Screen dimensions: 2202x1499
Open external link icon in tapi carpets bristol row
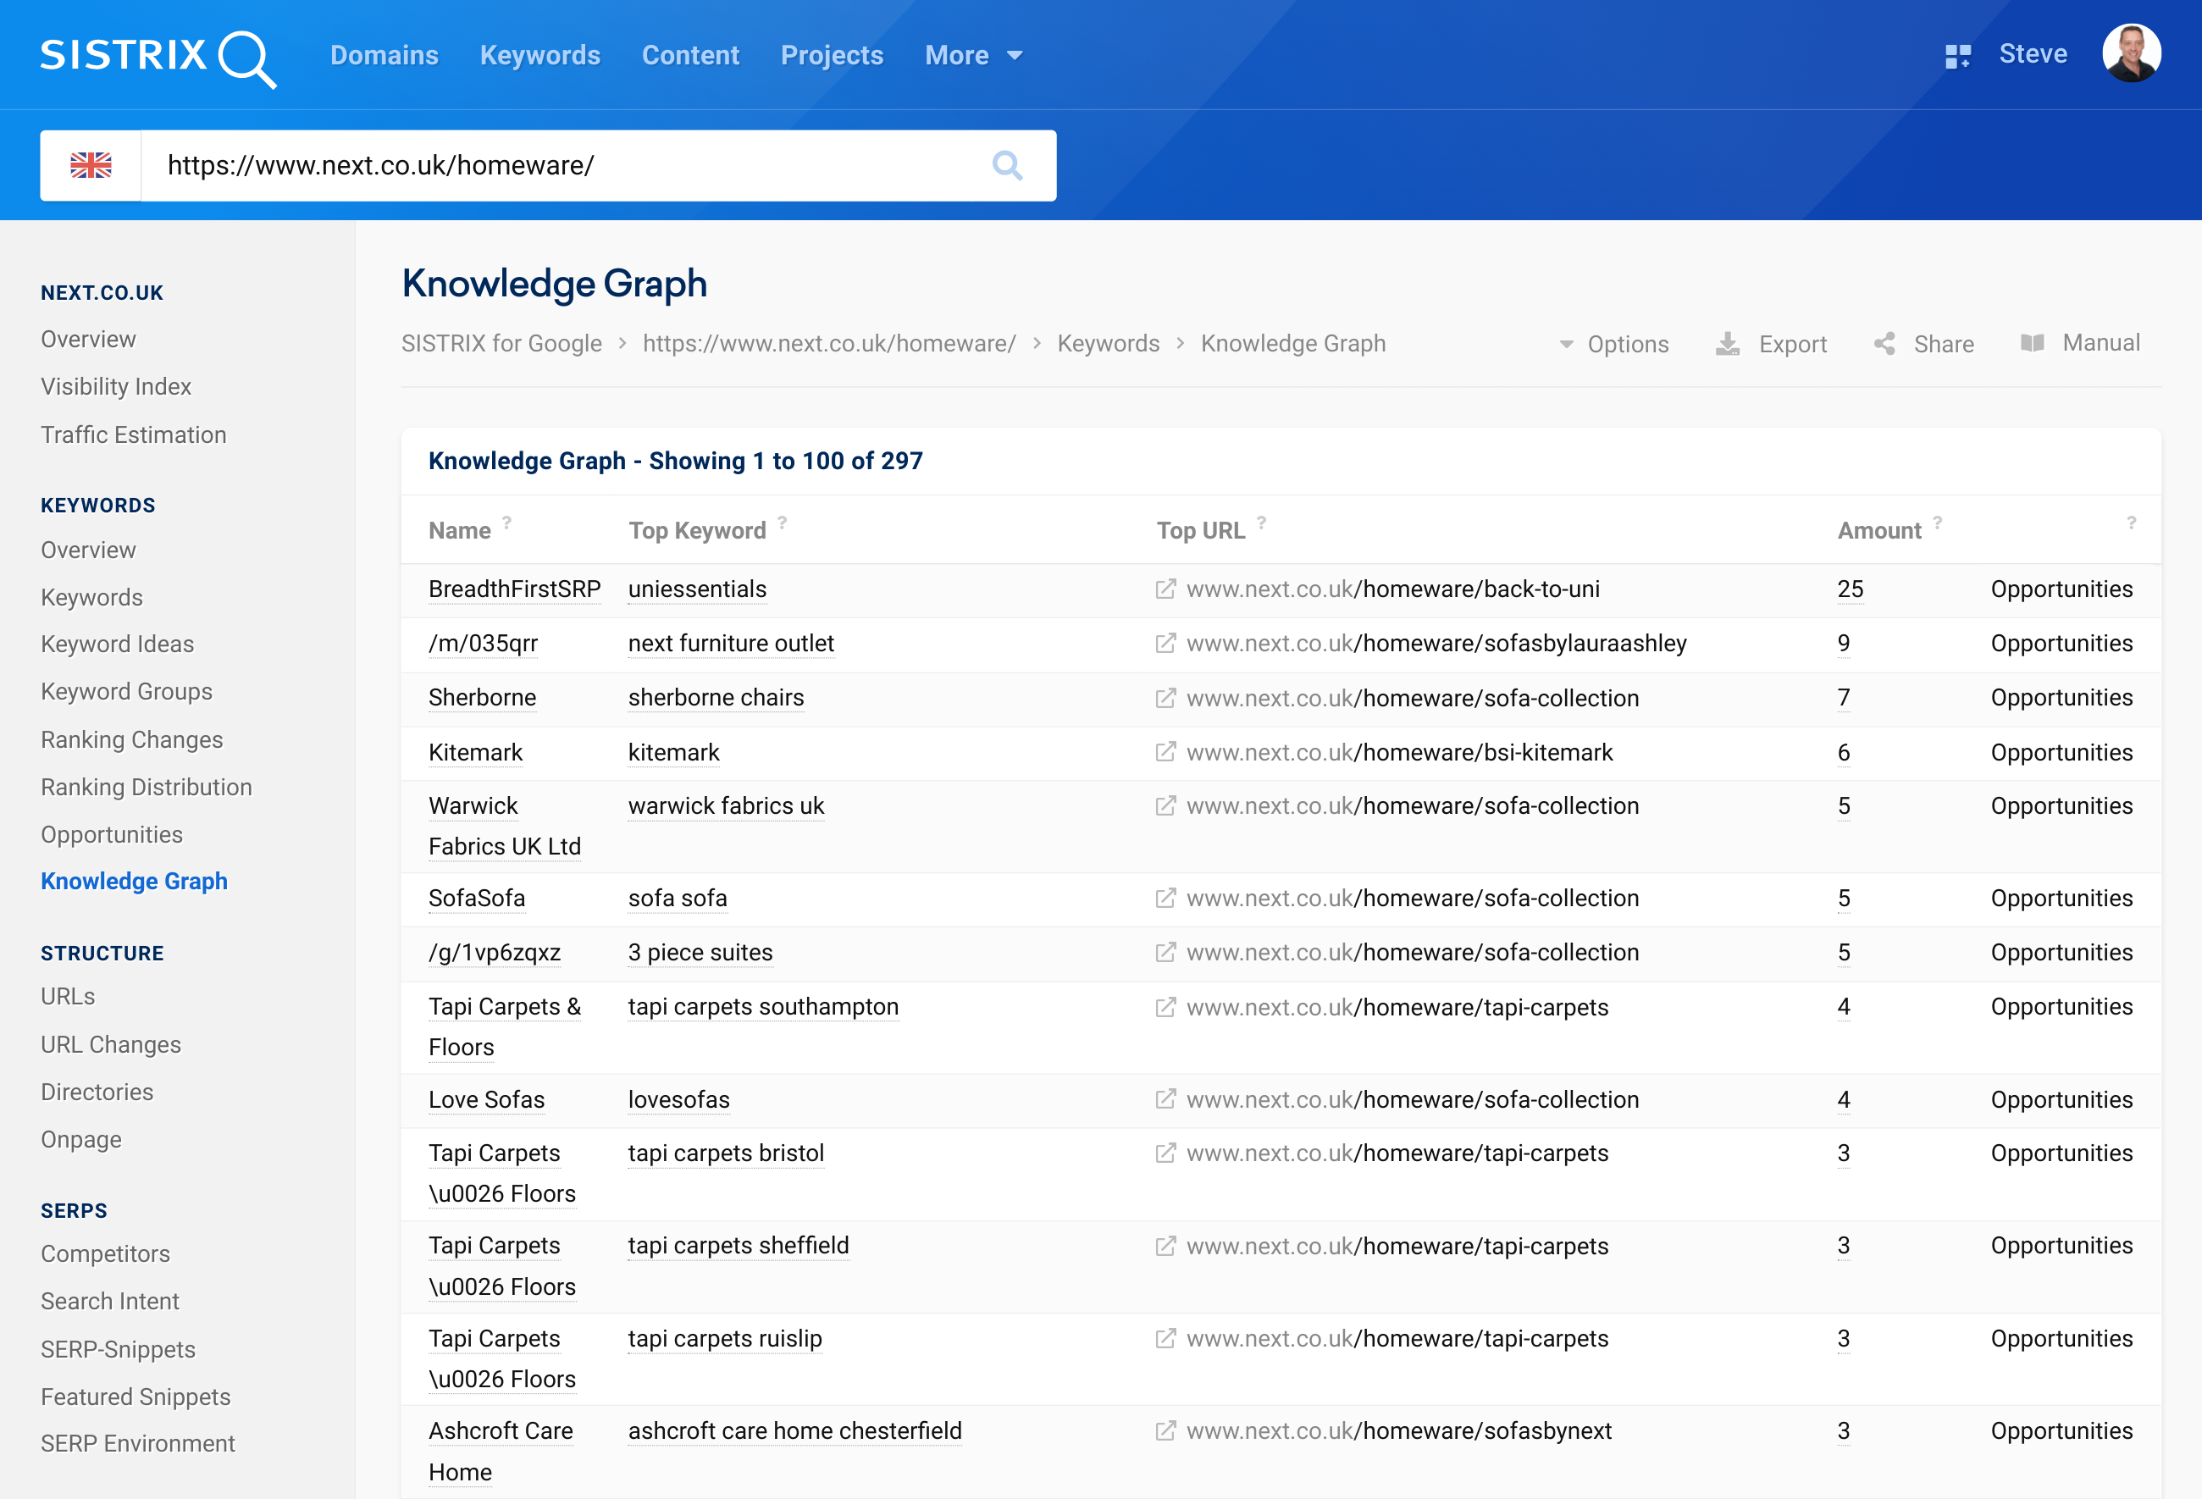tap(1165, 1153)
